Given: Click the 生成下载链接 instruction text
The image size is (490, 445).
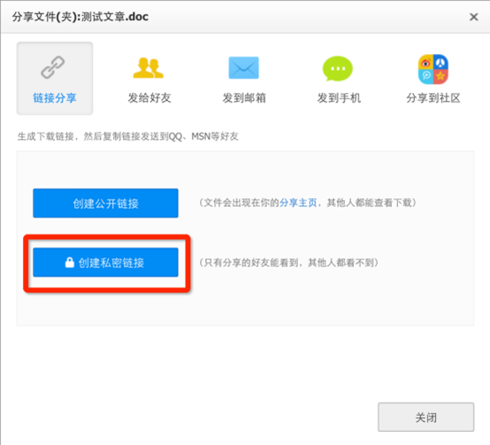Looking at the screenshot, I should [x=45, y=136].
